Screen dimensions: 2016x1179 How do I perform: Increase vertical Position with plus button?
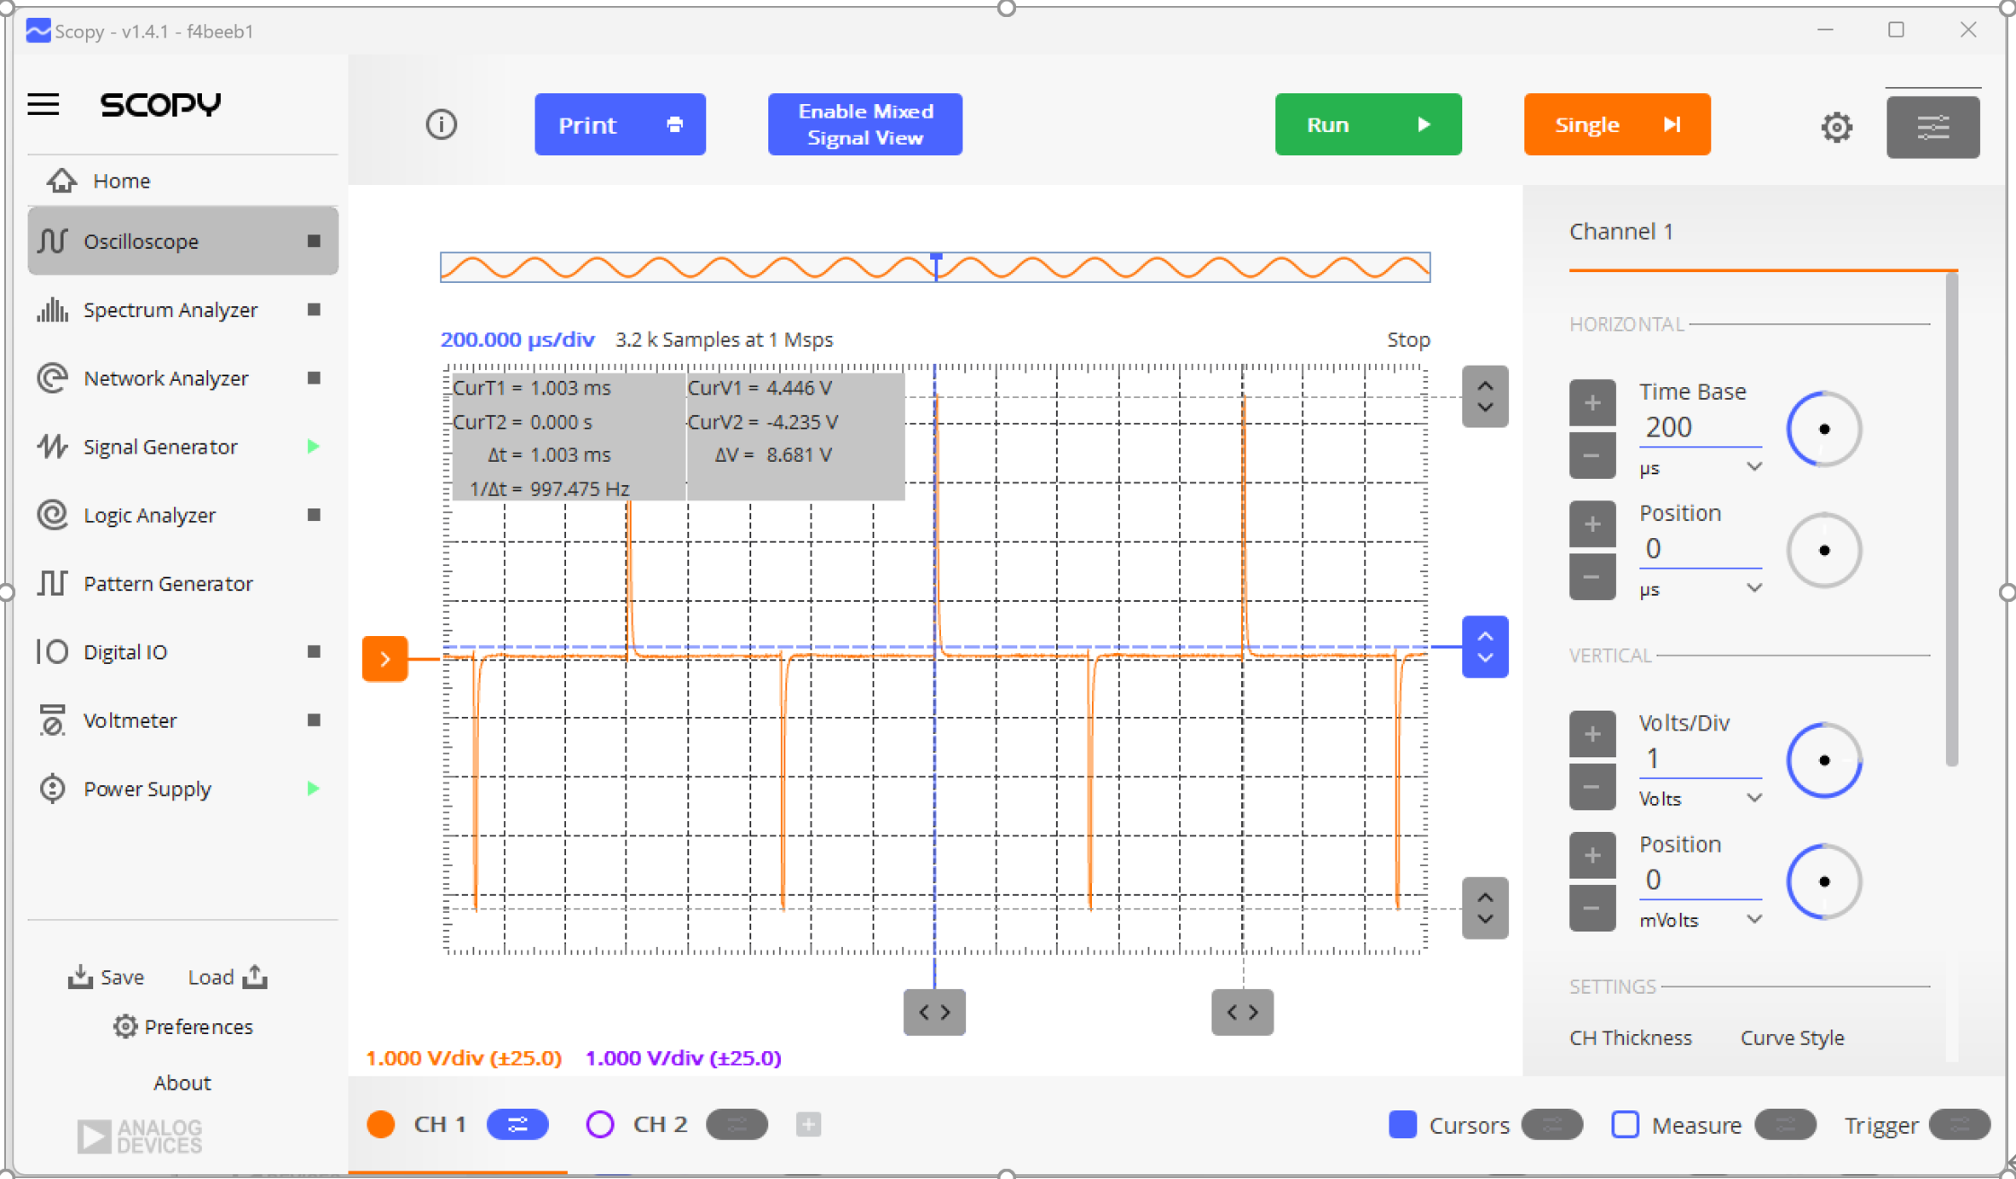(x=1591, y=855)
